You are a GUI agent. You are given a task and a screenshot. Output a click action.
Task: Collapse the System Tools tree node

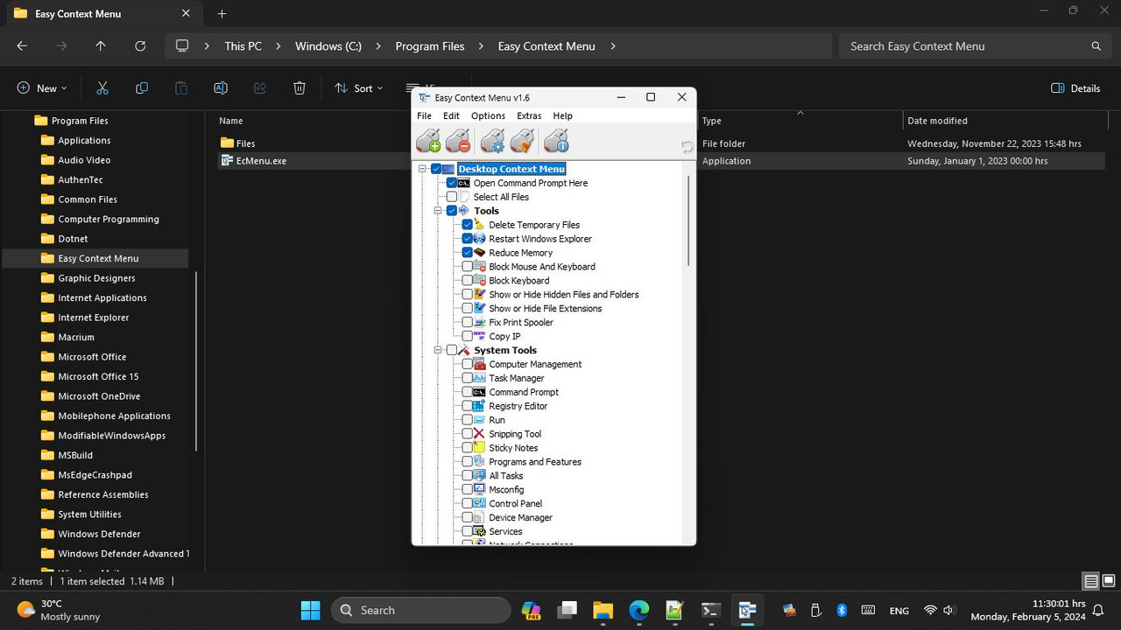point(438,350)
